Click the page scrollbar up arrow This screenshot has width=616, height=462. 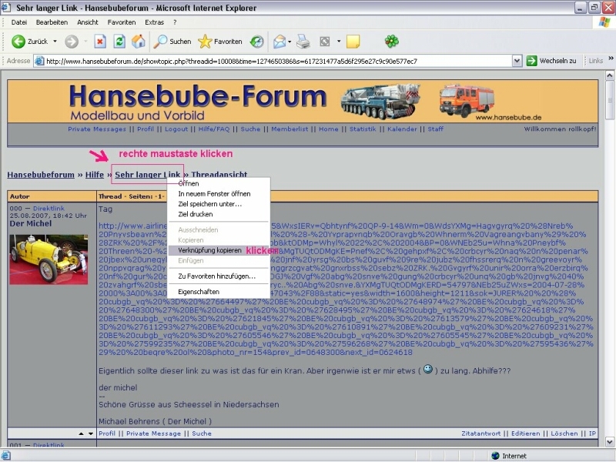610,75
